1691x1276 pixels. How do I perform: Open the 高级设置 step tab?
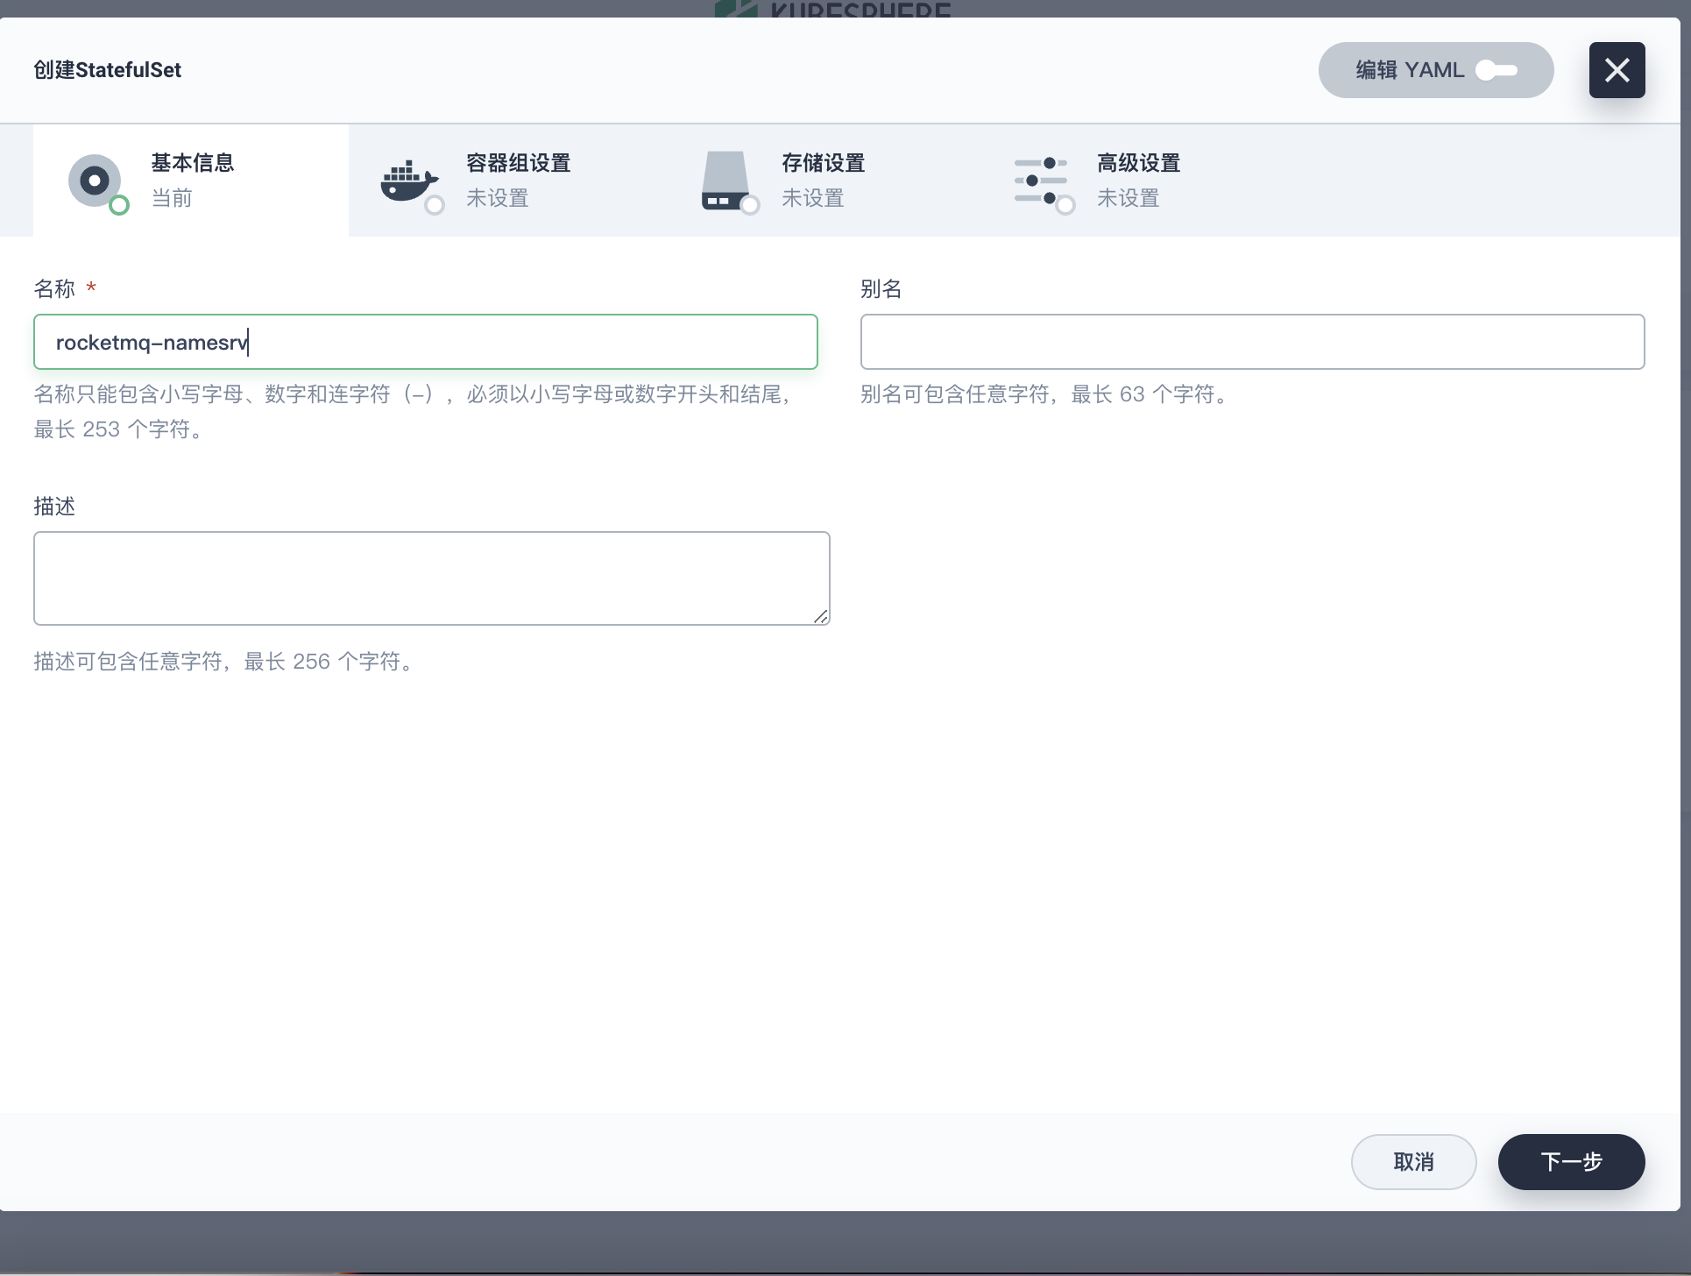coord(1137,181)
